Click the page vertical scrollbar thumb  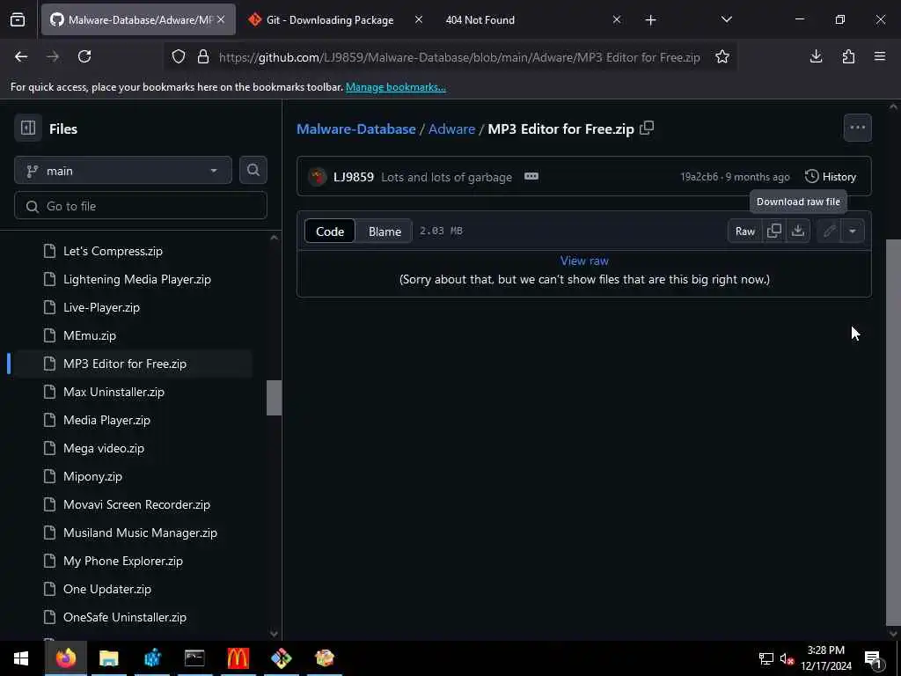pyautogui.click(x=893, y=431)
